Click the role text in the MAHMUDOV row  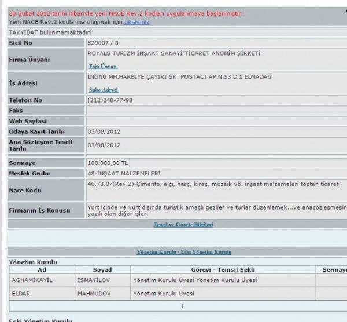[164, 294]
